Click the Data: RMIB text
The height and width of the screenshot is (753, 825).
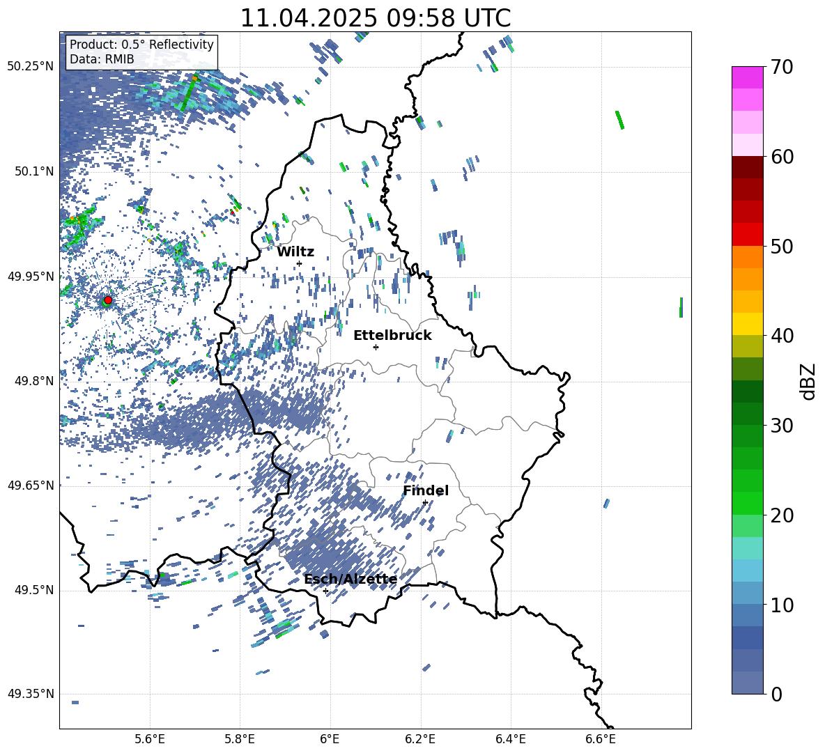(102, 59)
